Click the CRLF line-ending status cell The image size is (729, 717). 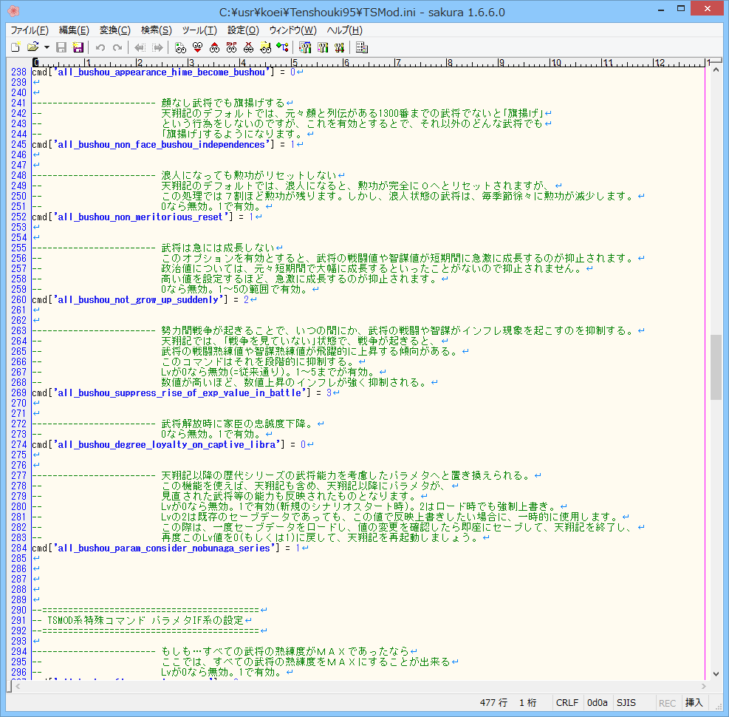567,703
